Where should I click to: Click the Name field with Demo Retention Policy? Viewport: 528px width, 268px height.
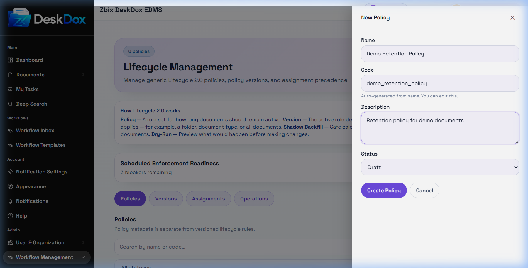440,54
